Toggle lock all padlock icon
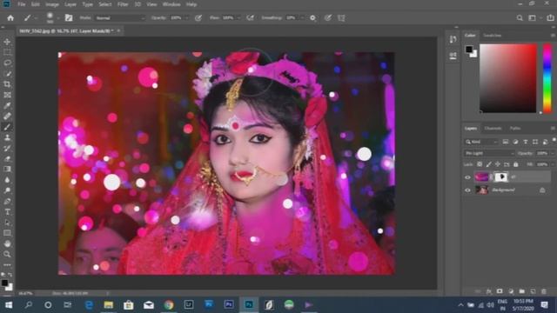This screenshot has height=313, width=557. [x=516, y=164]
